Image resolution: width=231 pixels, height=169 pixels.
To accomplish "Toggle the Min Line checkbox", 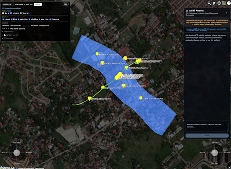I will click(29, 19).
